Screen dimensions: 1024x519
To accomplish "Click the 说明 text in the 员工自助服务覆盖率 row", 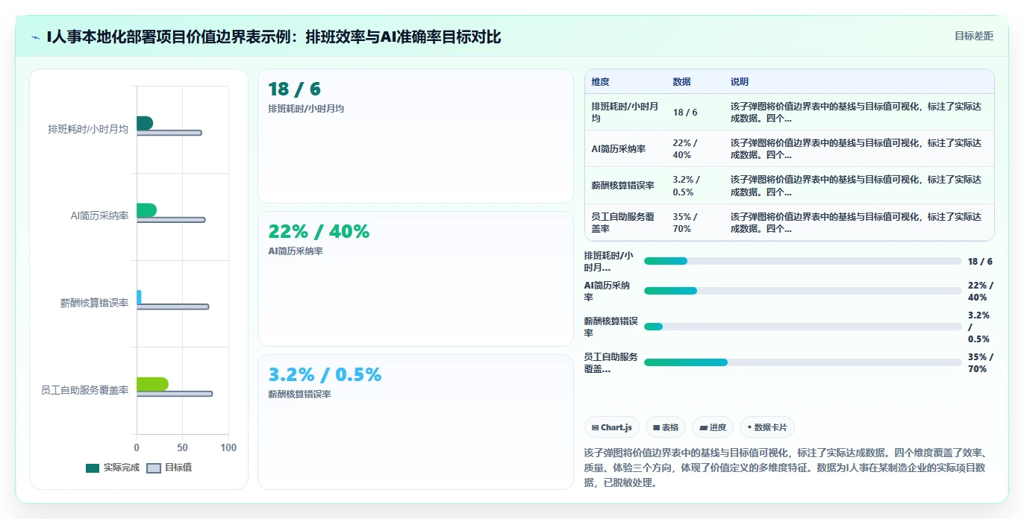I will tap(856, 222).
